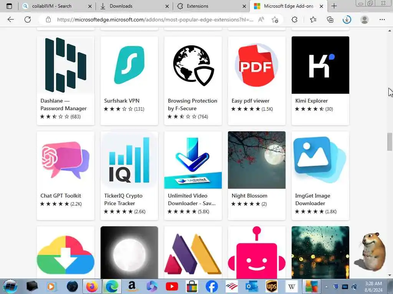The width and height of the screenshot is (393, 294).
Task: Select the Kimi Explorer icon
Action: coord(320,65)
